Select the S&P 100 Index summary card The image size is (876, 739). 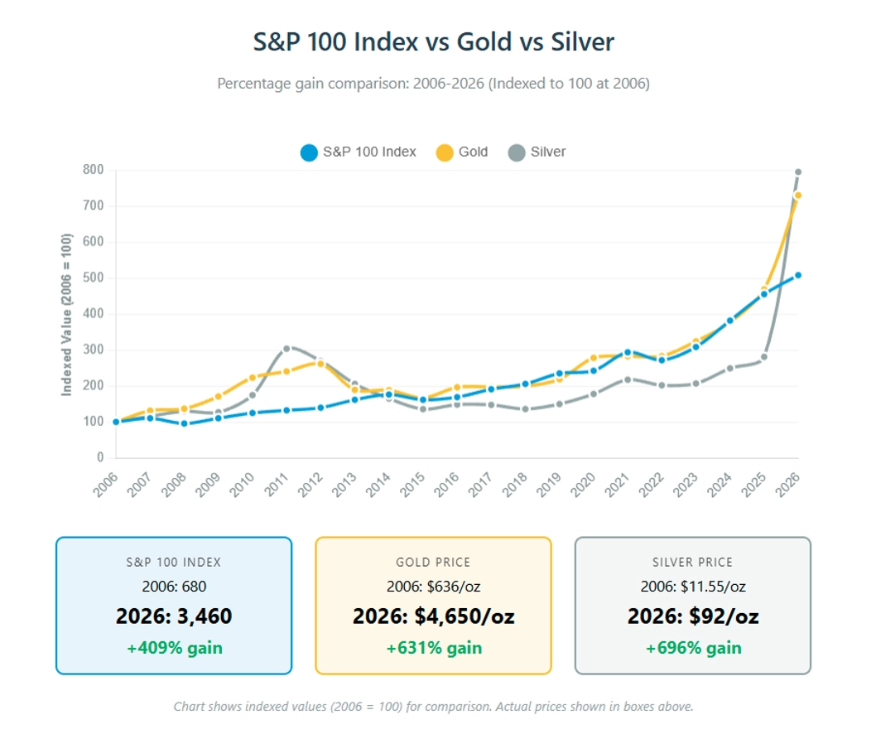(174, 605)
